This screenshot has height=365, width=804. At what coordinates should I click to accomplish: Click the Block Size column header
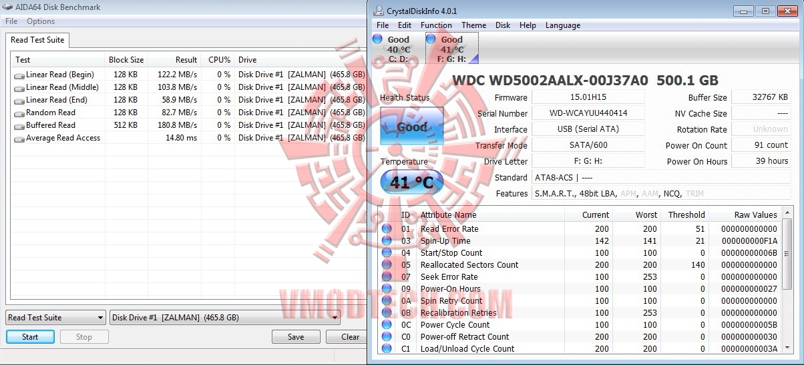[126, 60]
